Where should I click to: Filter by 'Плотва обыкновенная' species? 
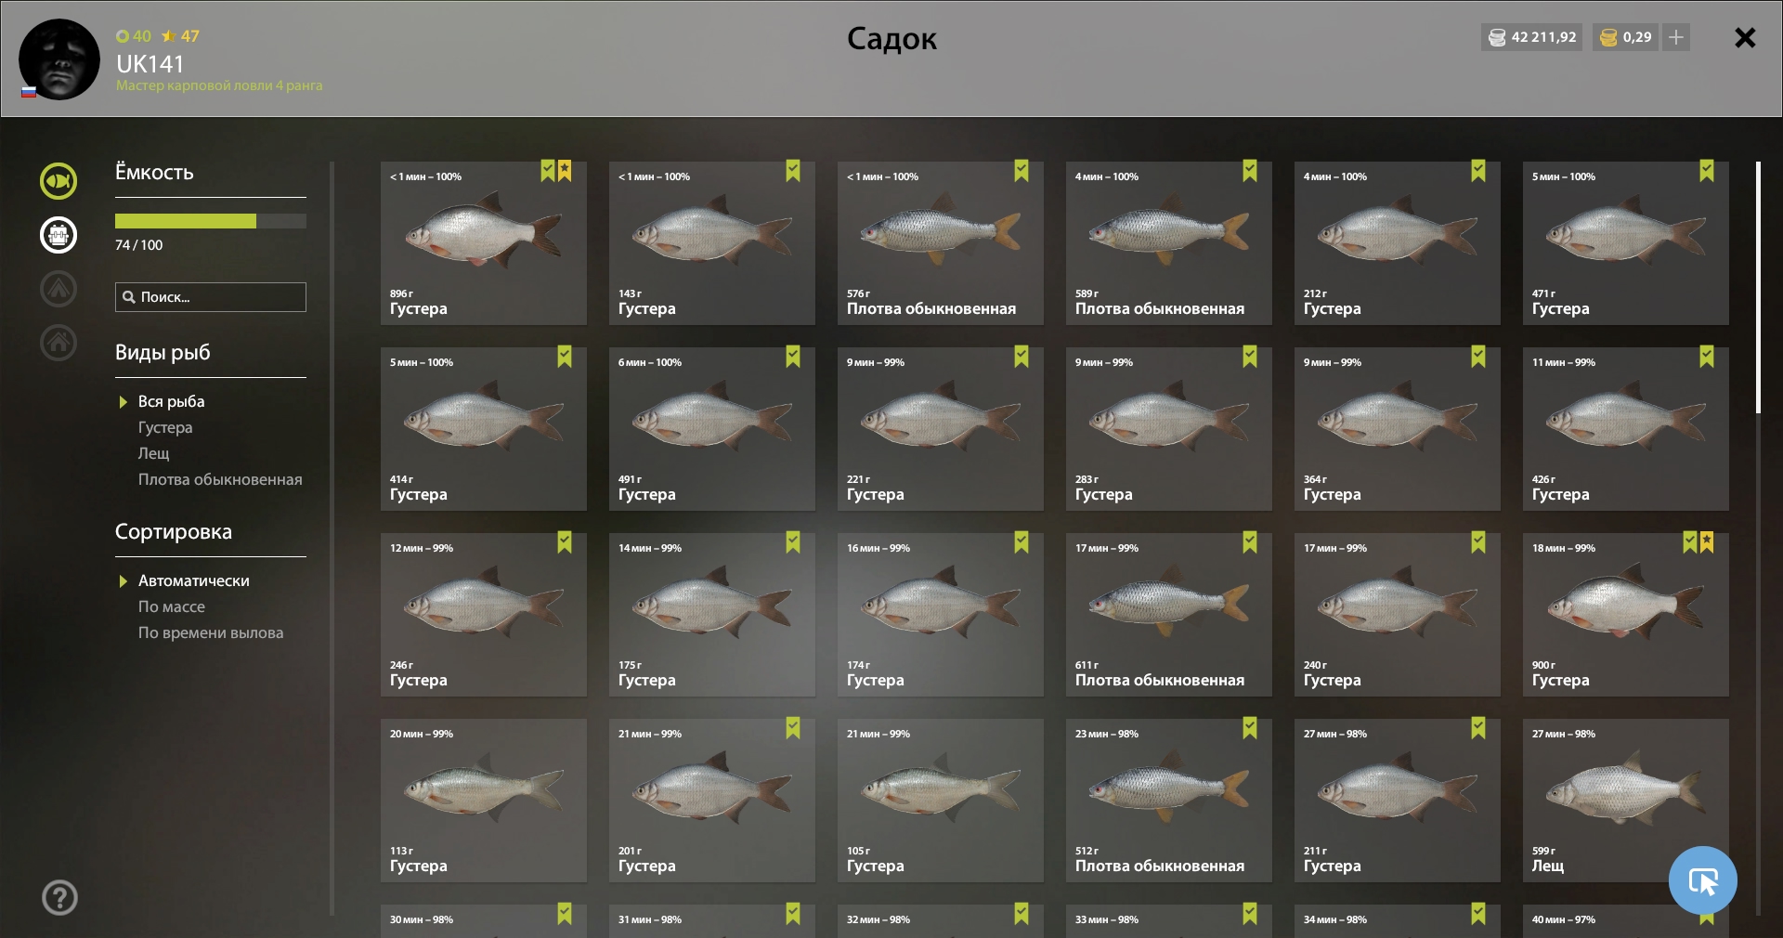tap(220, 479)
